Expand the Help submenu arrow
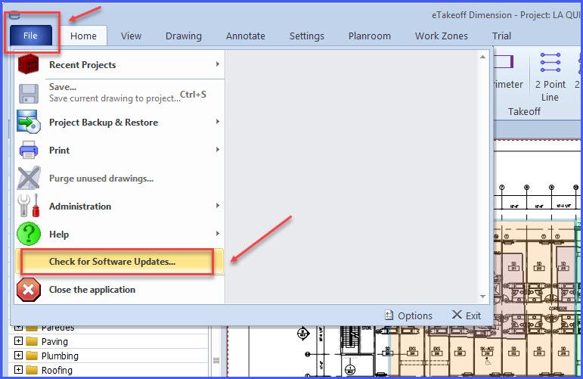 [218, 234]
